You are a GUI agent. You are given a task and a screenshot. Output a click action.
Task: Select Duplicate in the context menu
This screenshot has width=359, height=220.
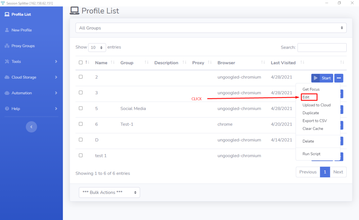tap(311, 113)
